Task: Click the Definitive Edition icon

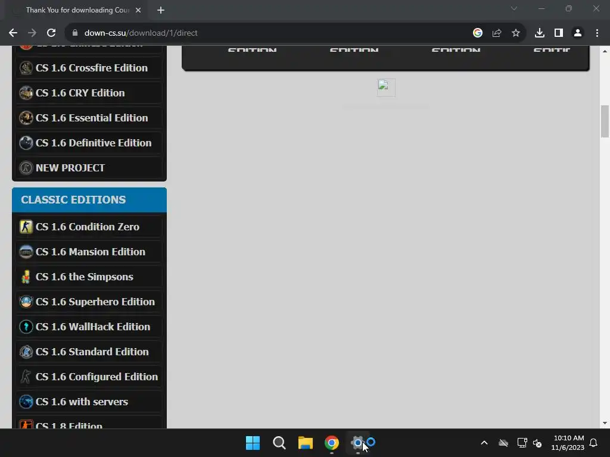Action: click(x=26, y=143)
